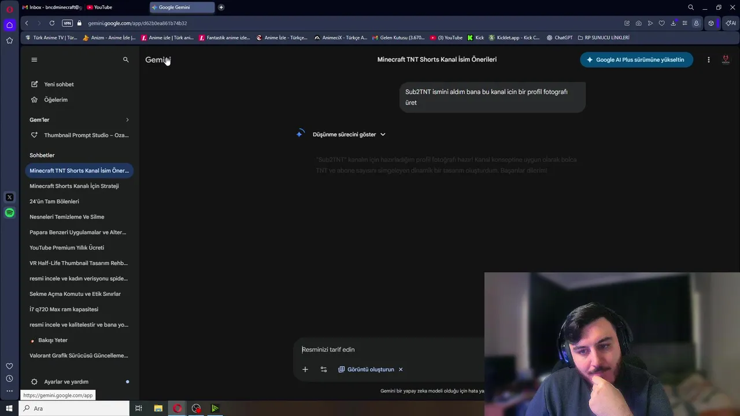Viewport: 740px width, 416px height.
Task: Open Google account avatar
Action: (x=726, y=60)
